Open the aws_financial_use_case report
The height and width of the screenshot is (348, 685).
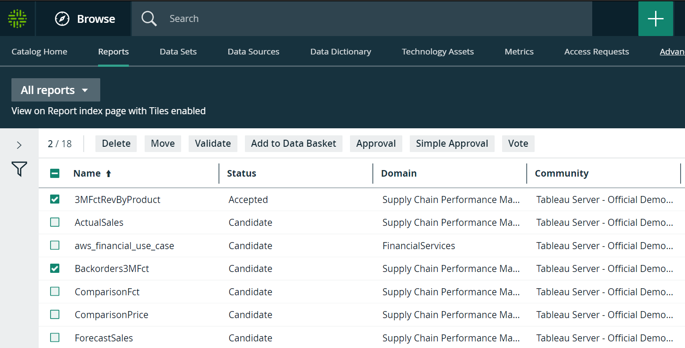(x=124, y=245)
